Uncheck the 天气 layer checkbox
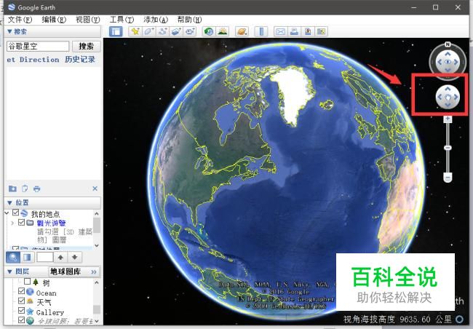 [x=21, y=301]
